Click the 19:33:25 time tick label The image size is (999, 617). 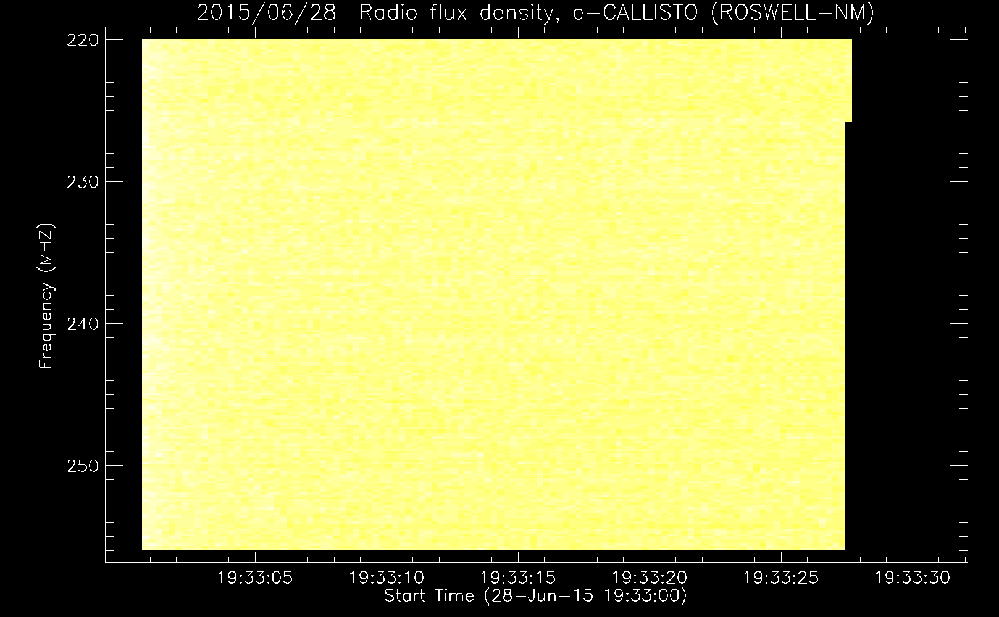click(x=781, y=578)
